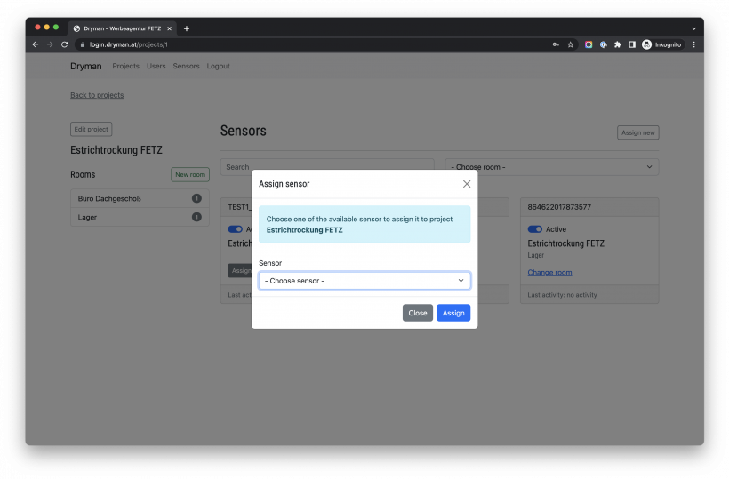Viewport: 729px width, 479px height.
Task: Open Chrome three-dot menu
Action: [x=693, y=44]
